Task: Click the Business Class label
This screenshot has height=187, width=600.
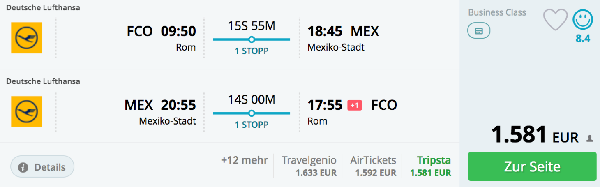Action: (x=497, y=12)
